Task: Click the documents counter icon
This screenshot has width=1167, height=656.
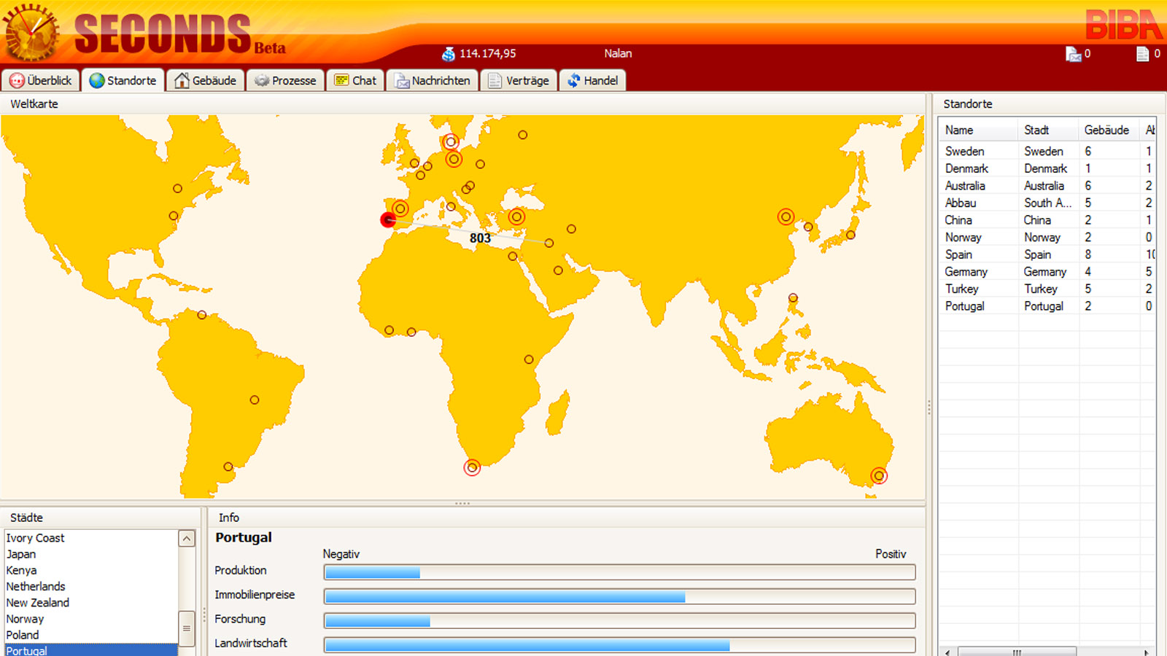Action: [x=1142, y=54]
